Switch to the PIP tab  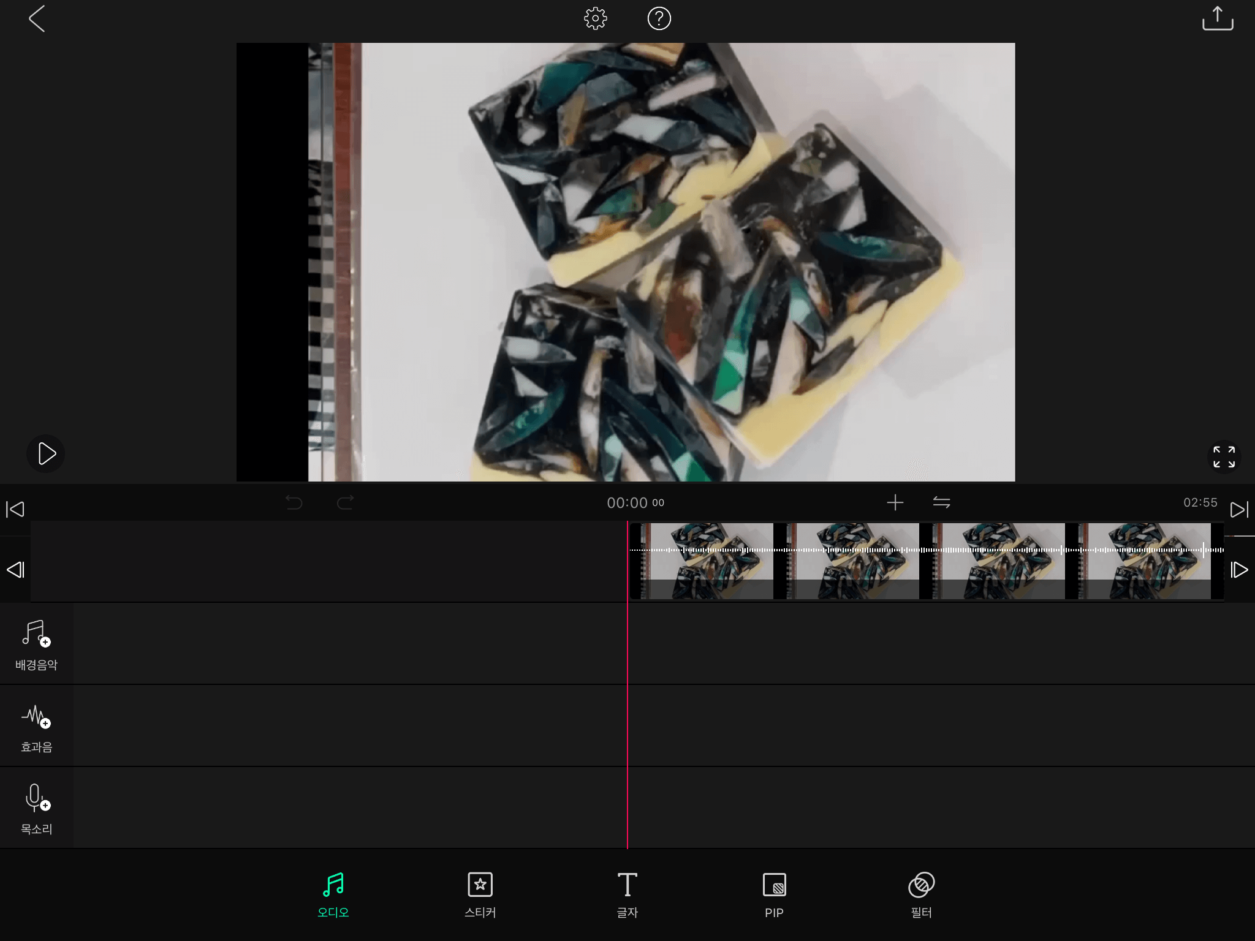click(774, 895)
